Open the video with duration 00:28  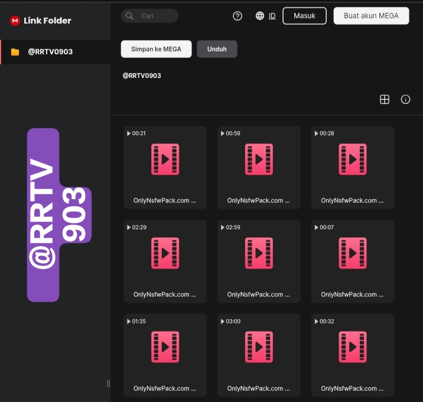(353, 167)
